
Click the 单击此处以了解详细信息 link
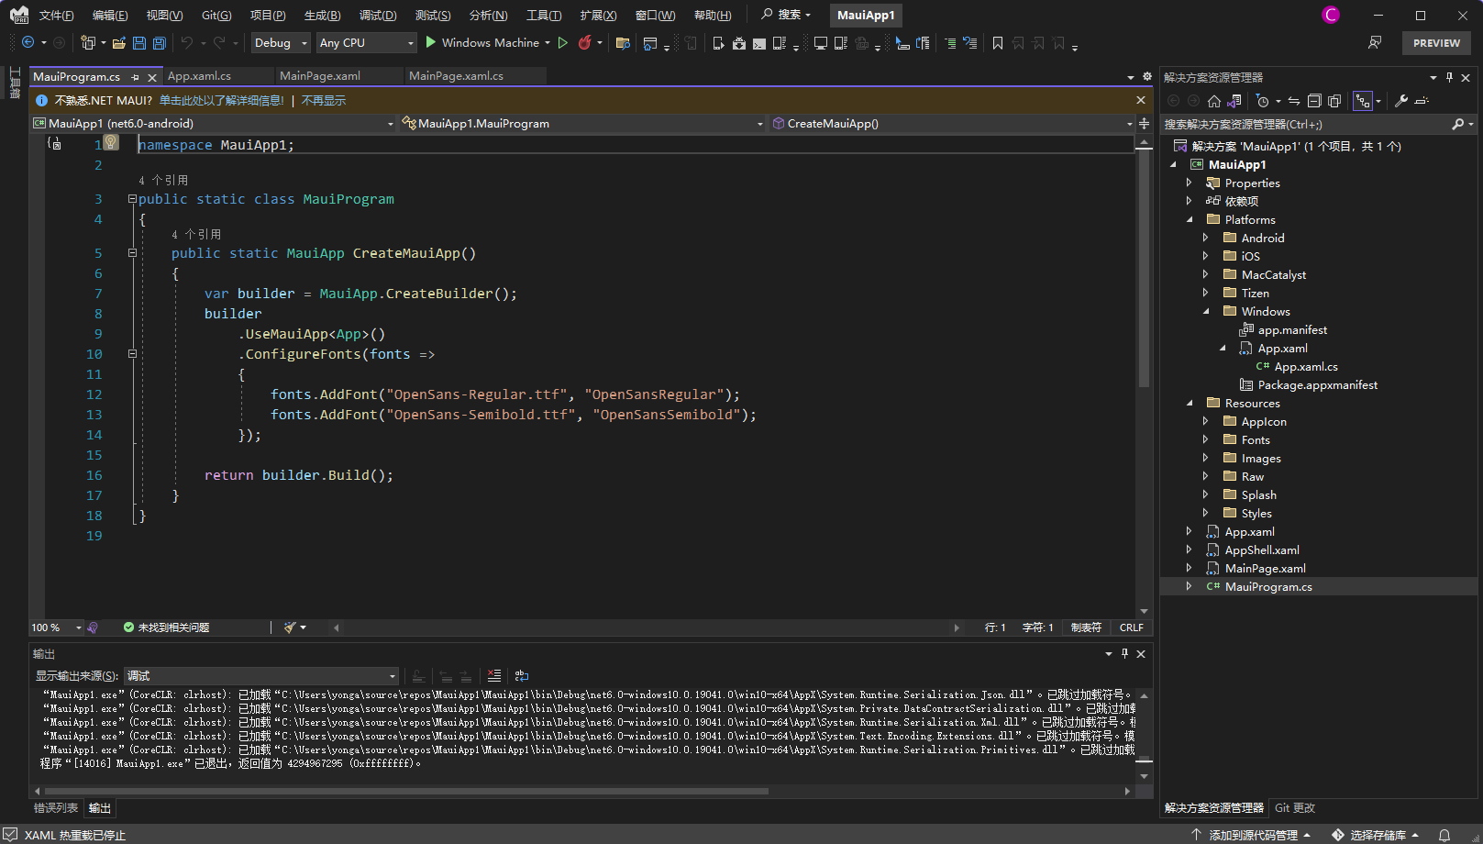[x=222, y=101]
